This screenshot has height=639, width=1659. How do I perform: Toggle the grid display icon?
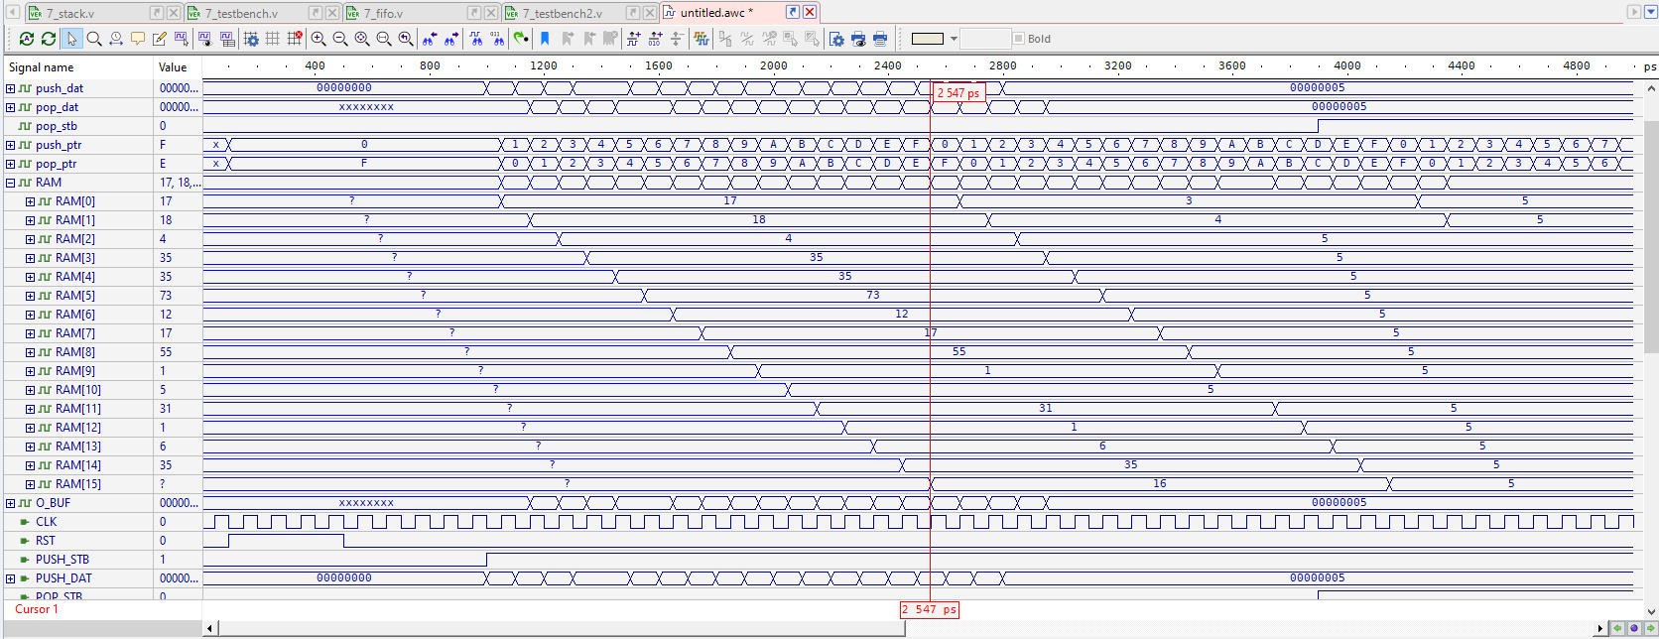(x=273, y=39)
